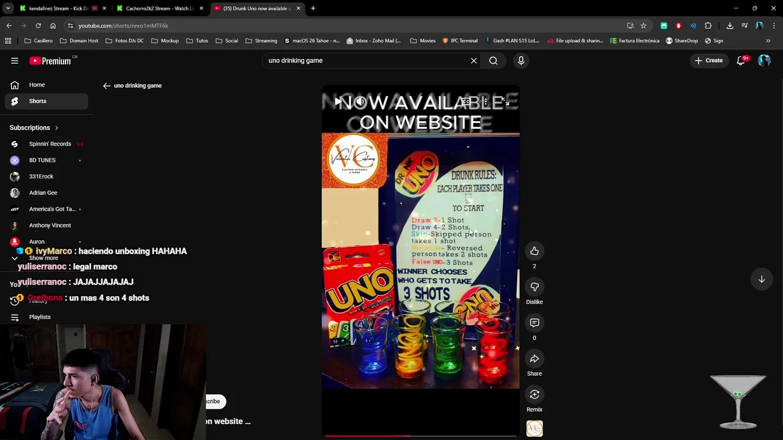Open Adrian Gee subscription
Screen dimensions: 783x440
click(x=46, y=193)
